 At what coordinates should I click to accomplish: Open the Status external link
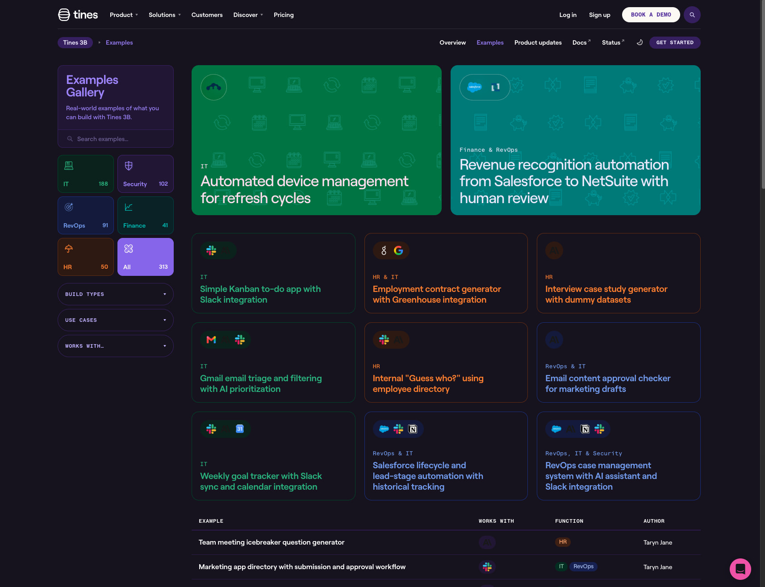(x=613, y=42)
